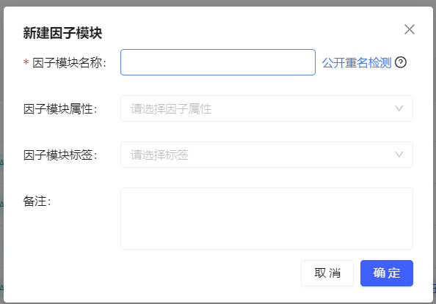Open the 请选择标签 dropdown

pyautogui.click(x=266, y=155)
